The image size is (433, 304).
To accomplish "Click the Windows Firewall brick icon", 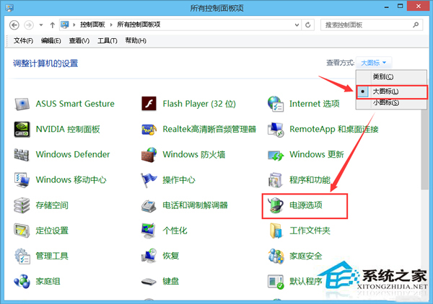I will [x=149, y=155].
